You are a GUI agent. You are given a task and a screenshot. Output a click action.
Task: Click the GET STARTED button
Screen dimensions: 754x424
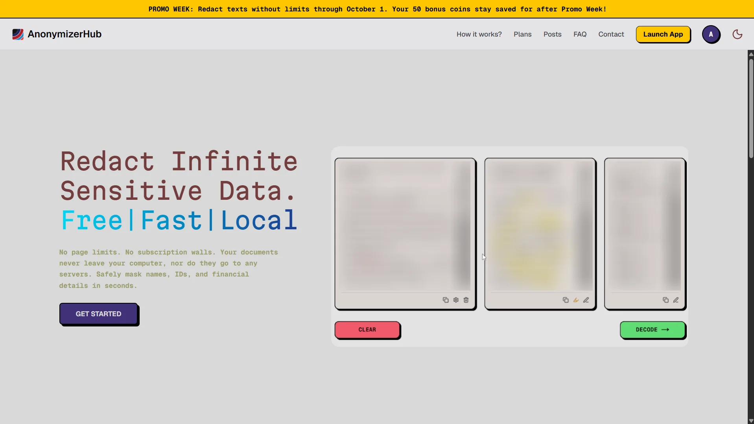coord(98,314)
